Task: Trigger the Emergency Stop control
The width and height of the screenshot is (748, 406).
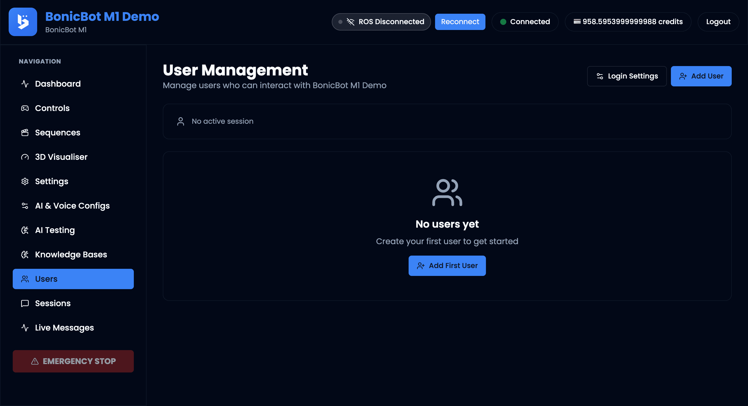Action: [x=73, y=361]
